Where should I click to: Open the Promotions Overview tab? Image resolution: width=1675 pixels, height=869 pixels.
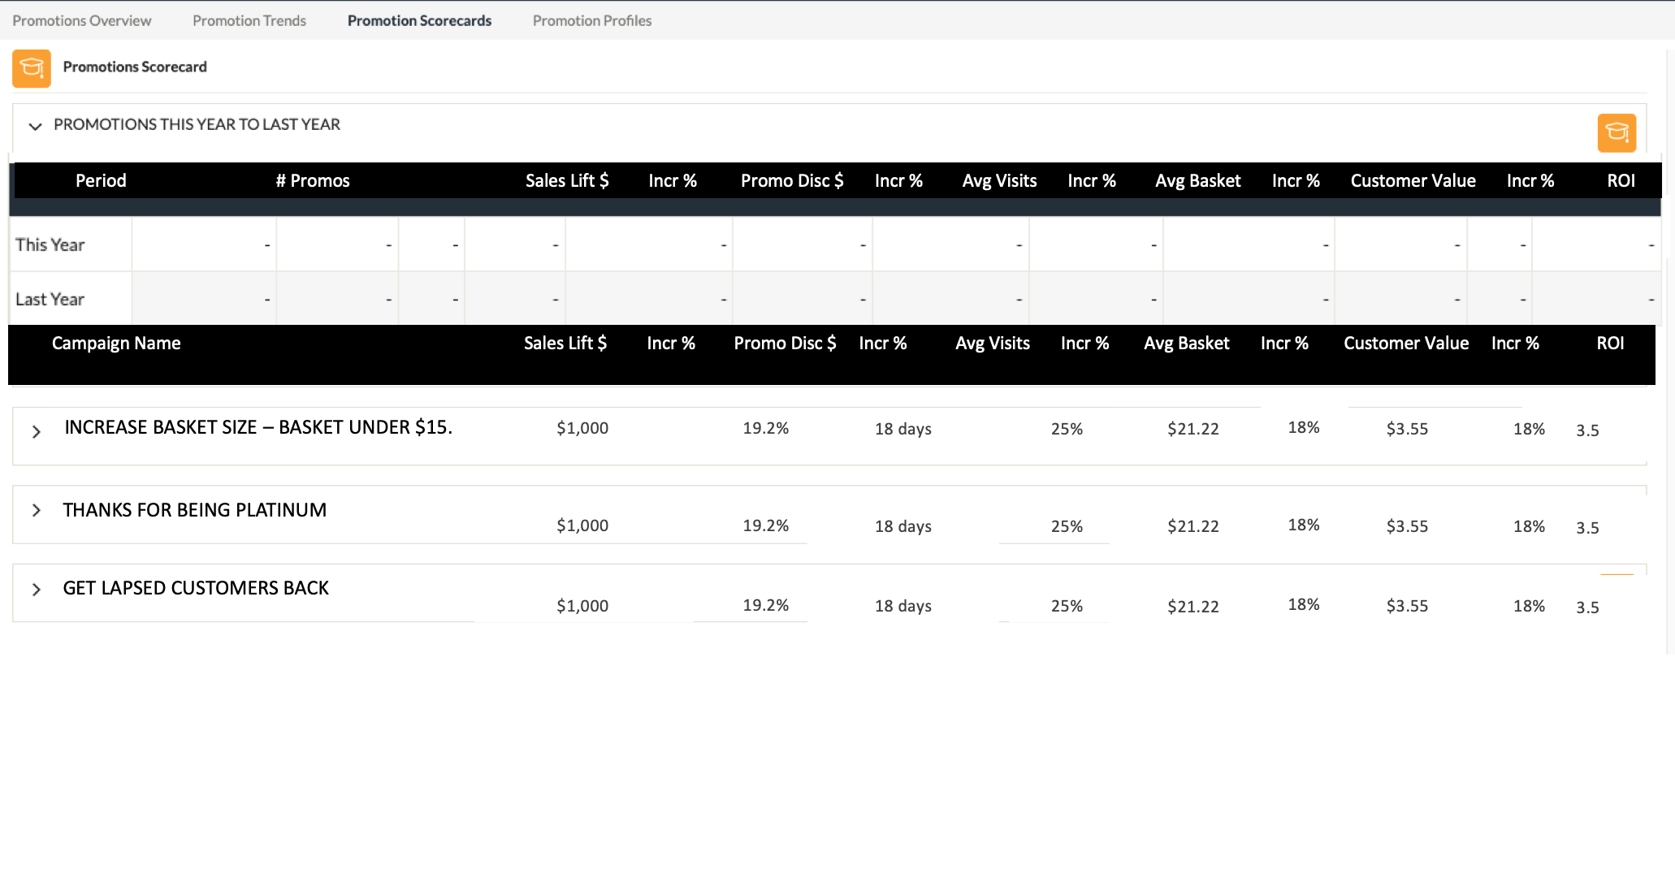pyautogui.click(x=81, y=20)
